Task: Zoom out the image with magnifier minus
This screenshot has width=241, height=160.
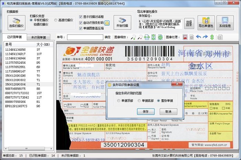Action: (140, 37)
